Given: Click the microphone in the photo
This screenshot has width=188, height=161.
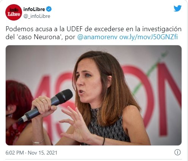Looking at the screenshot, I should pyautogui.click(x=46, y=105).
